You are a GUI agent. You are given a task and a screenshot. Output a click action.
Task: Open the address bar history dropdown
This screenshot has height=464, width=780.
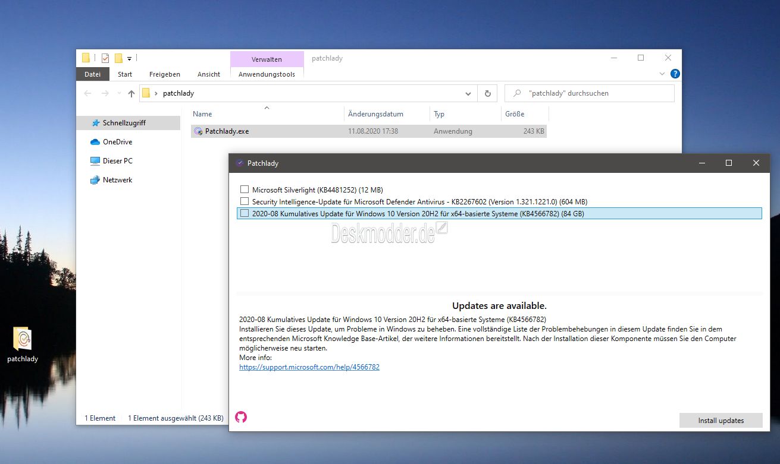click(468, 93)
